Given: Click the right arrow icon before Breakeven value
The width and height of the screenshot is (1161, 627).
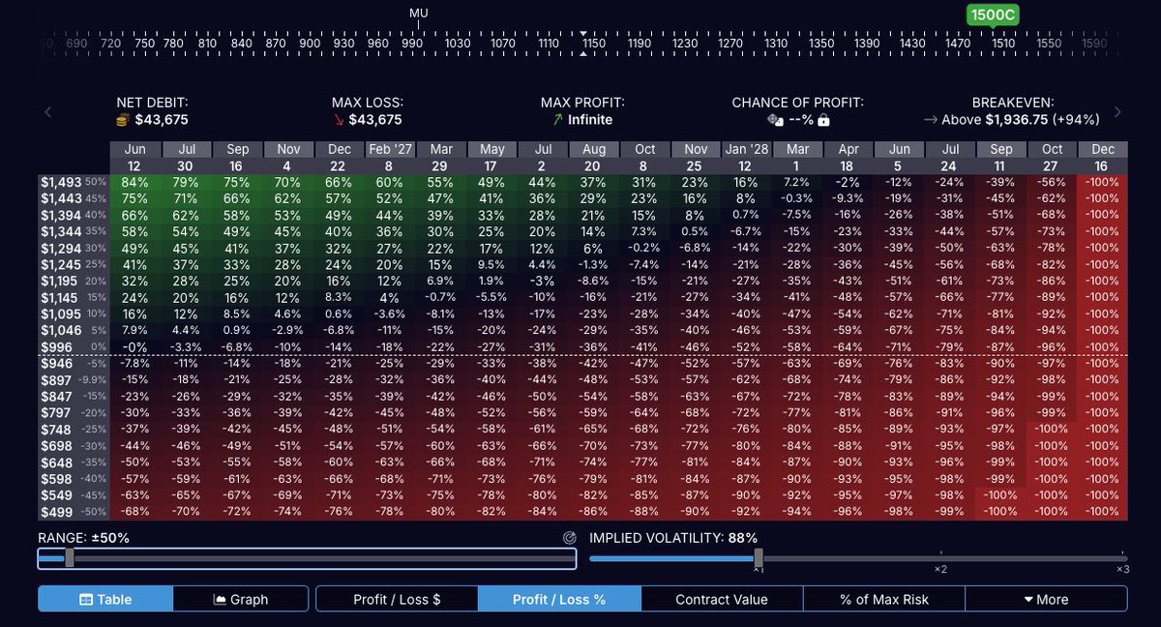Looking at the screenshot, I should coord(931,120).
